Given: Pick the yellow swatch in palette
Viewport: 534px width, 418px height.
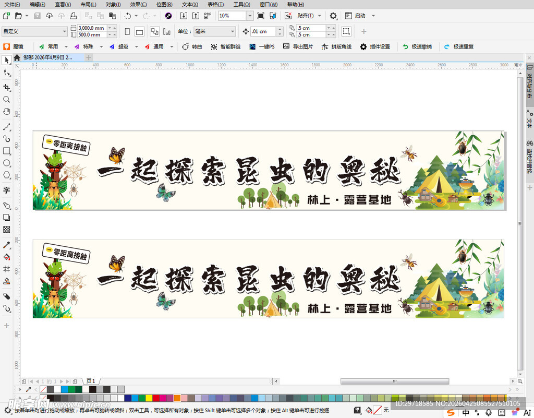Looking at the screenshot, I should [x=149, y=398].
